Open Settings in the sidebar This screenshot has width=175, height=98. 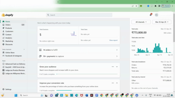pos(8,89)
